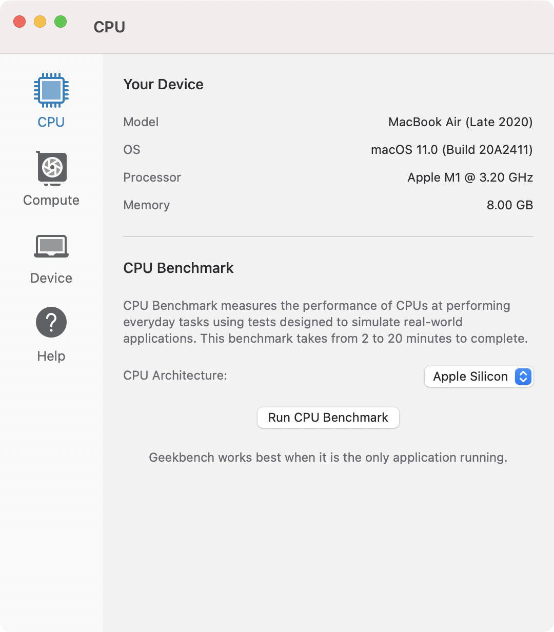Click the Your Device heading

pyautogui.click(x=164, y=84)
